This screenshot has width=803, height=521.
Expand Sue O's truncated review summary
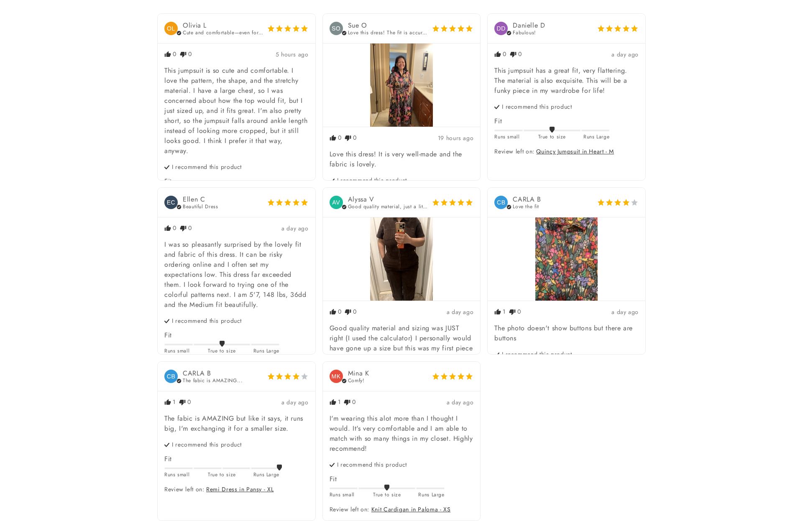[387, 33]
